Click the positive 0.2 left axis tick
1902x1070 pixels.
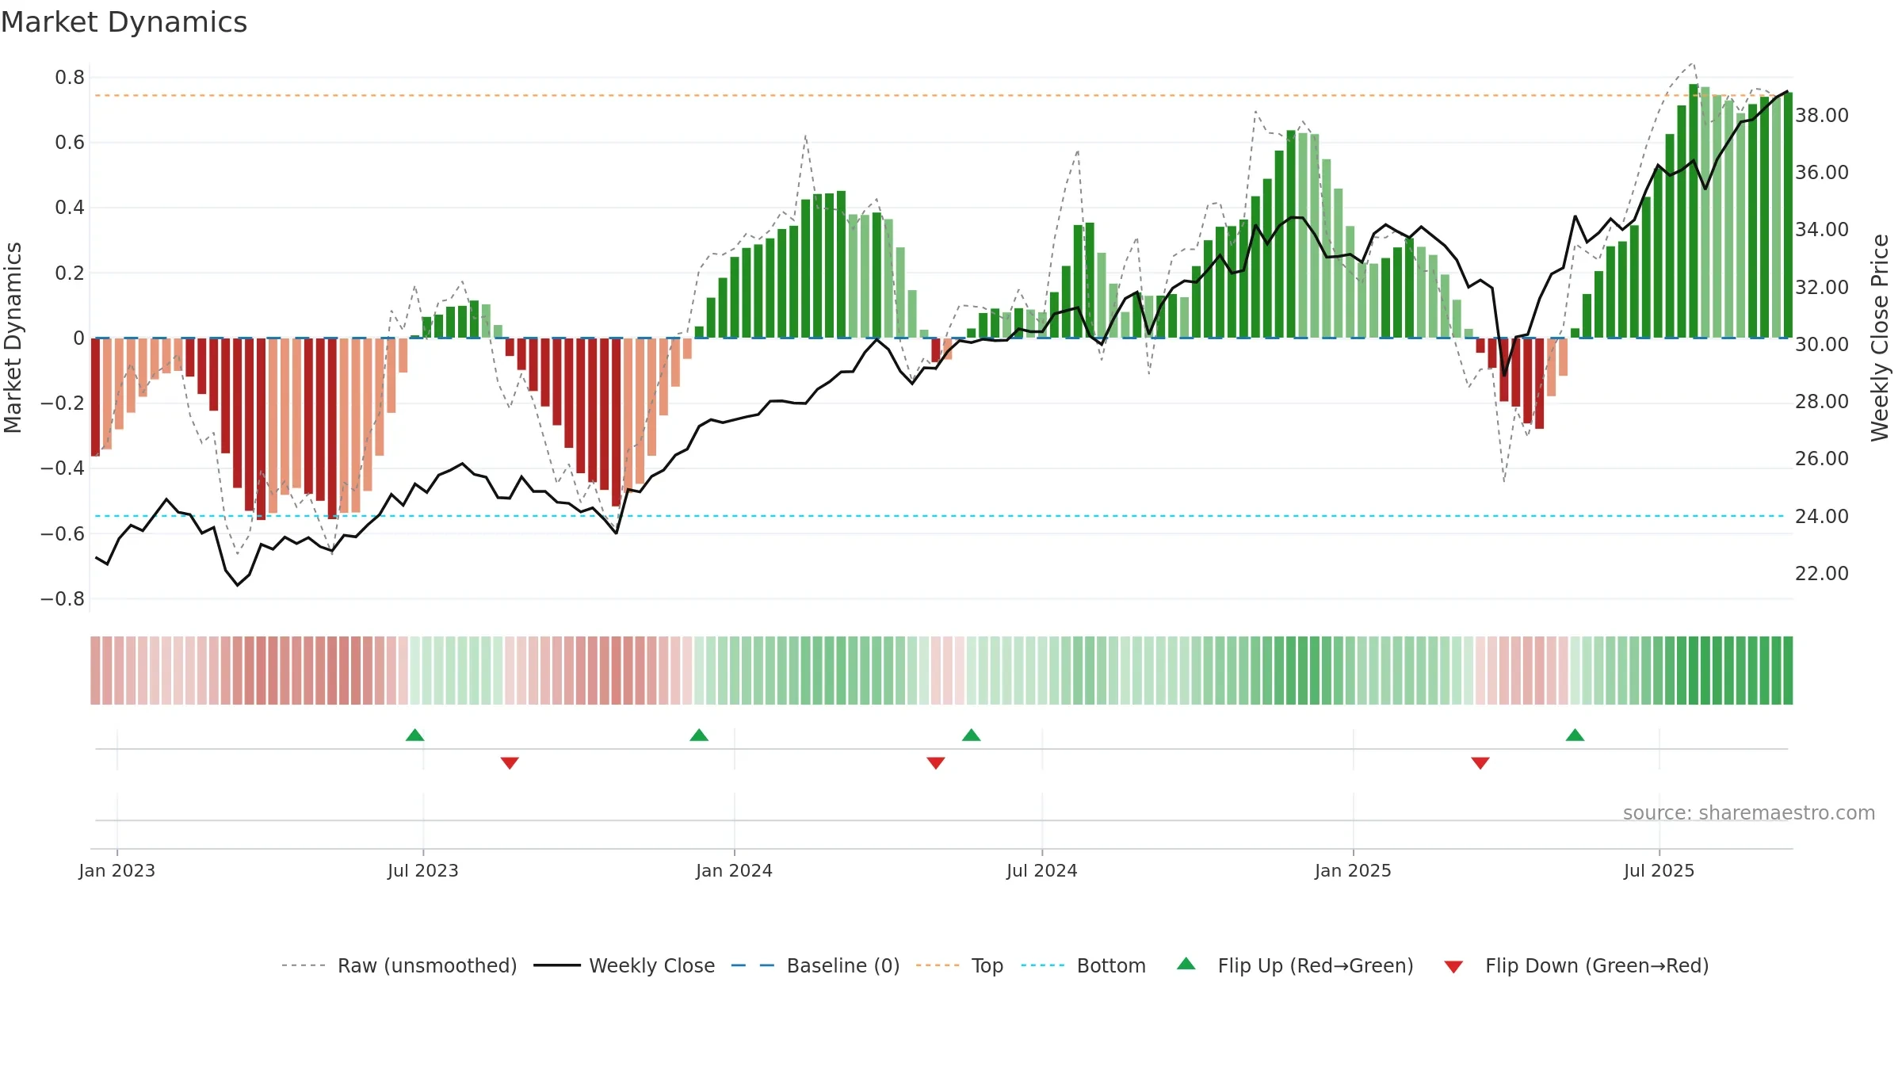pyautogui.click(x=70, y=273)
